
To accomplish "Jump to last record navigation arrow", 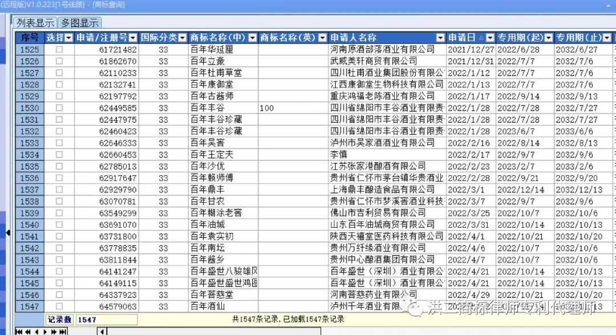I will [x=63, y=332].
